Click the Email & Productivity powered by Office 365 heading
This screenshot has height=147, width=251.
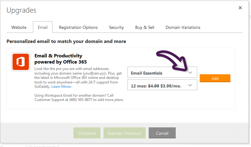61,59
